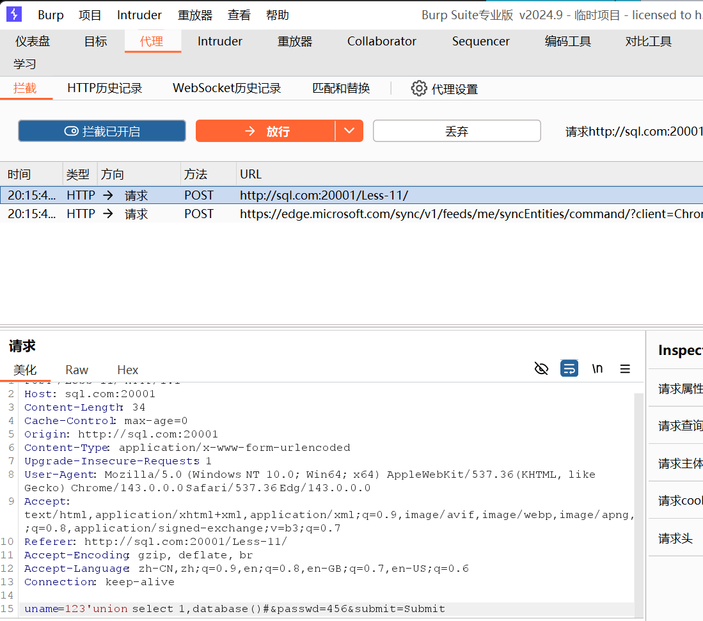
Task: Select the 代理 main tab
Action: tap(152, 41)
